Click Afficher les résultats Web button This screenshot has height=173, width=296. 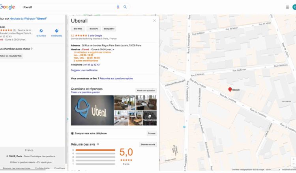pyautogui.click(x=11, y=56)
